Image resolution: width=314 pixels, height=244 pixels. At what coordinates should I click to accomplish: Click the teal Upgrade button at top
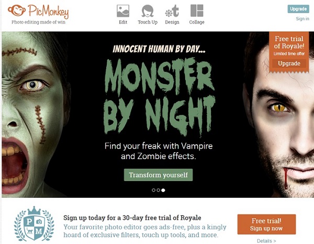[298, 9]
